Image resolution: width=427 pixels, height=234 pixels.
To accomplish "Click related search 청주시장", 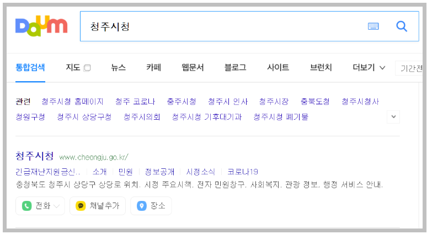I will click(274, 102).
